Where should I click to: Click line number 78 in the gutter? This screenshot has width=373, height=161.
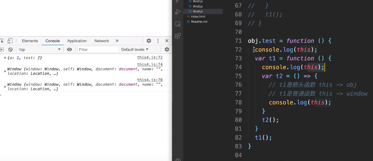pyautogui.click(x=238, y=102)
